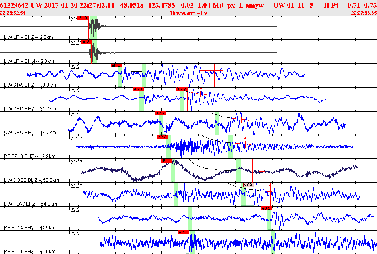The image size is (377, 254).
Task: Click the PB B014 EH2 channel label
Action: [30, 228]
